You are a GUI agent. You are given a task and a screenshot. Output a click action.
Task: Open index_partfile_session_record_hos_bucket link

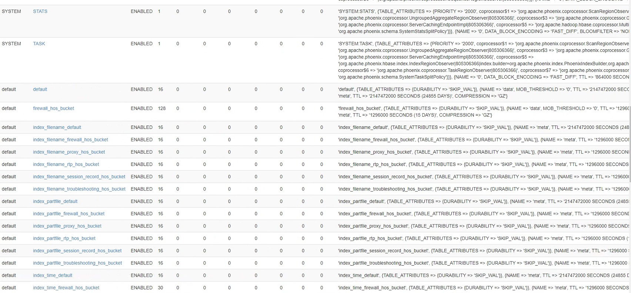pyautogui.click(x=77, y=251)
